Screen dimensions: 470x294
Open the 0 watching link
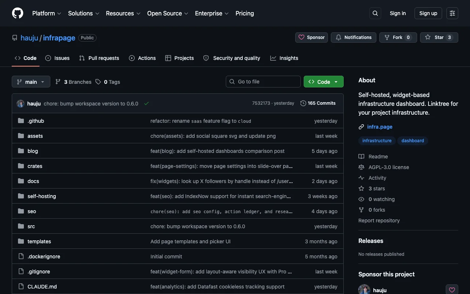[376, 199]
